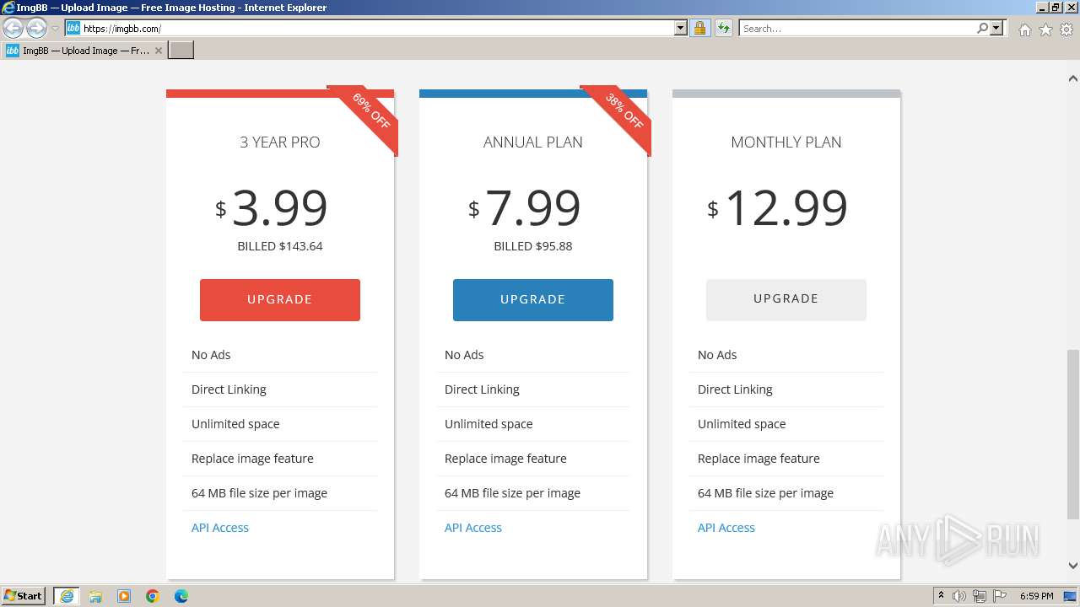
Task: Click the page scrollbar up arrow
Action: [1073, 78]
